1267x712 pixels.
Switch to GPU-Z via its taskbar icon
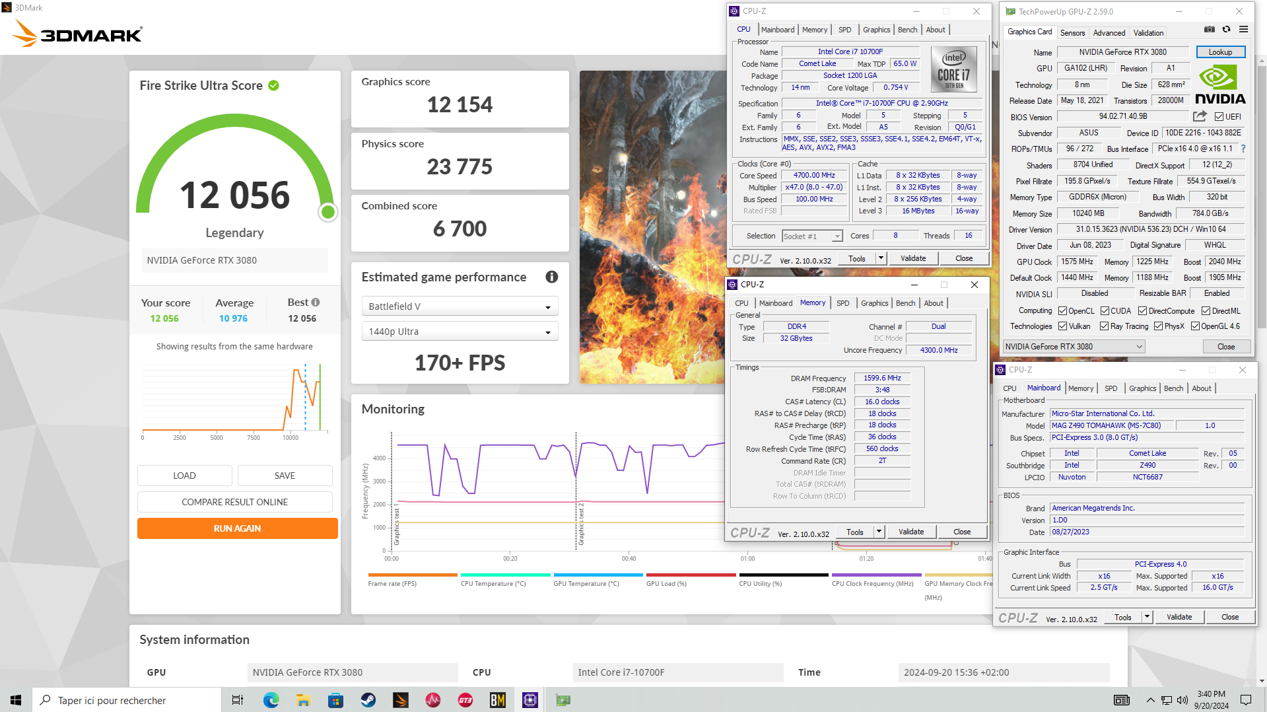coord(563,700)
